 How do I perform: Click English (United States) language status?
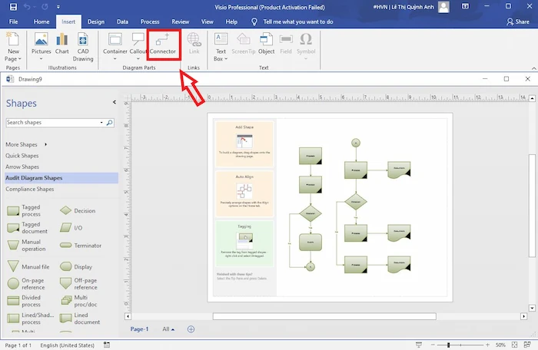[68, 345]
